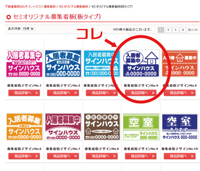Screen dimensions: 200x171
Task: Open the 募集看板 breadcrumb link
Action: pyautogui.click(x=50, y=7)
